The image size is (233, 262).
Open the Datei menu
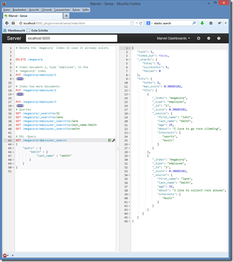click(x=6, y=10)
